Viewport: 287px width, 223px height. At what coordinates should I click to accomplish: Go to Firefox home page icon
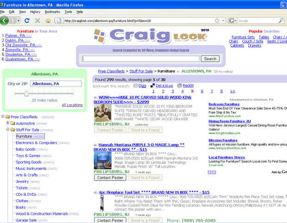tap(48, 21)
